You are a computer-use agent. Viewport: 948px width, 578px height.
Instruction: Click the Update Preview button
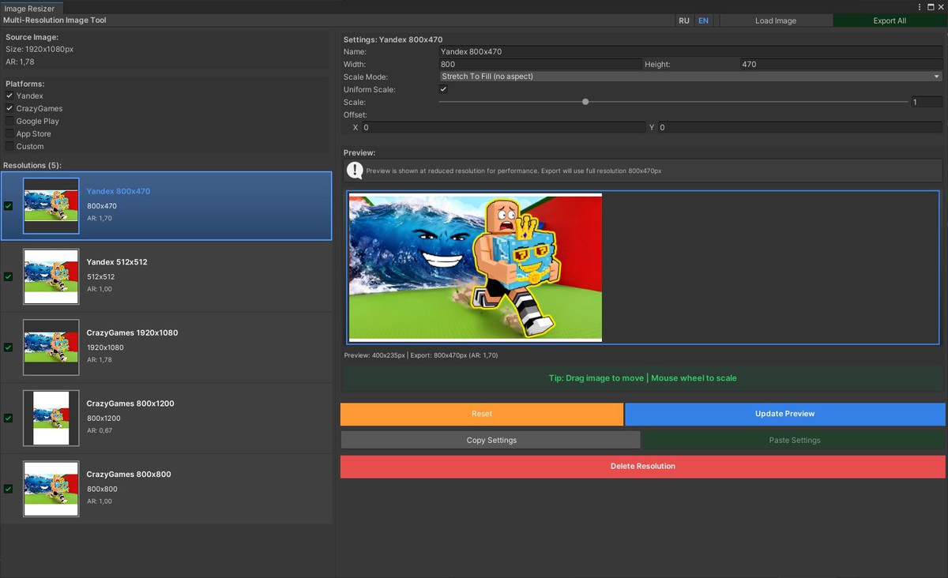pyautogui.click(x=785, y=414)
